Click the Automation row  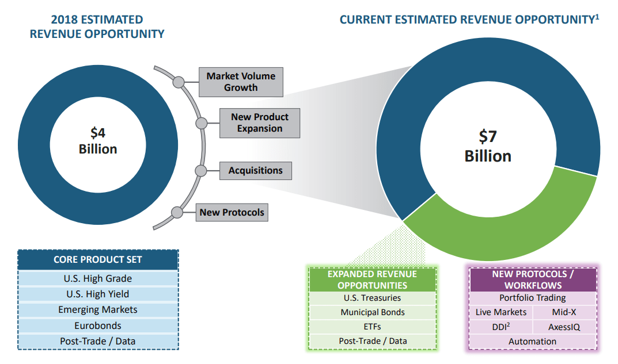532,341
